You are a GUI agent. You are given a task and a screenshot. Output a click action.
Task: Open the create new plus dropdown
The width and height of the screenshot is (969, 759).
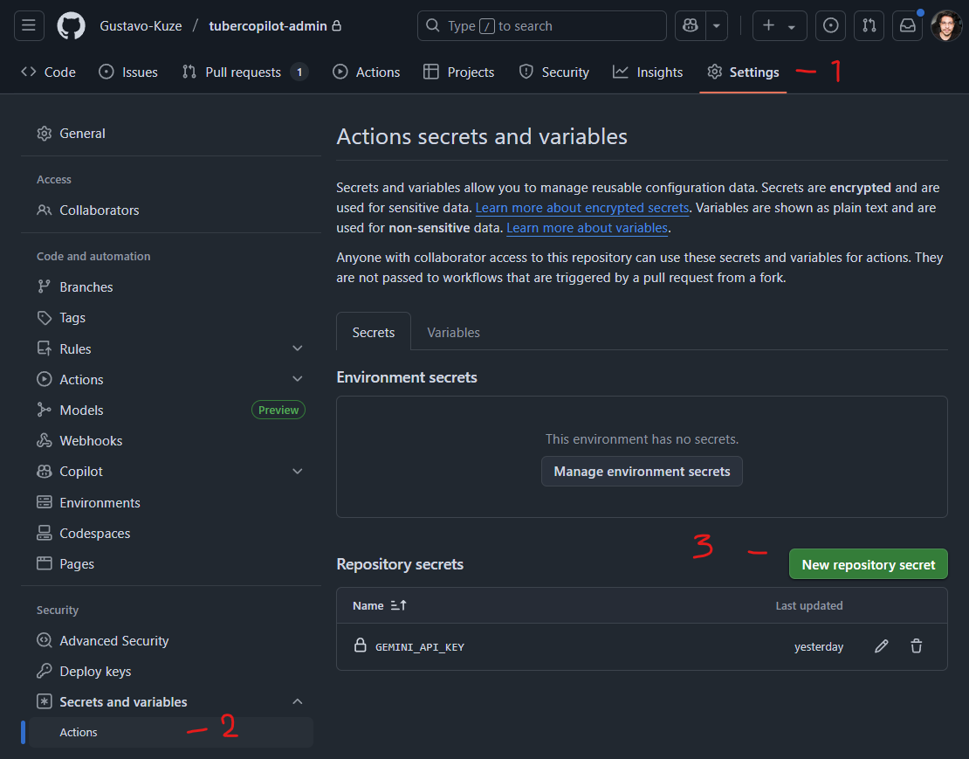[x=780, y=26]
